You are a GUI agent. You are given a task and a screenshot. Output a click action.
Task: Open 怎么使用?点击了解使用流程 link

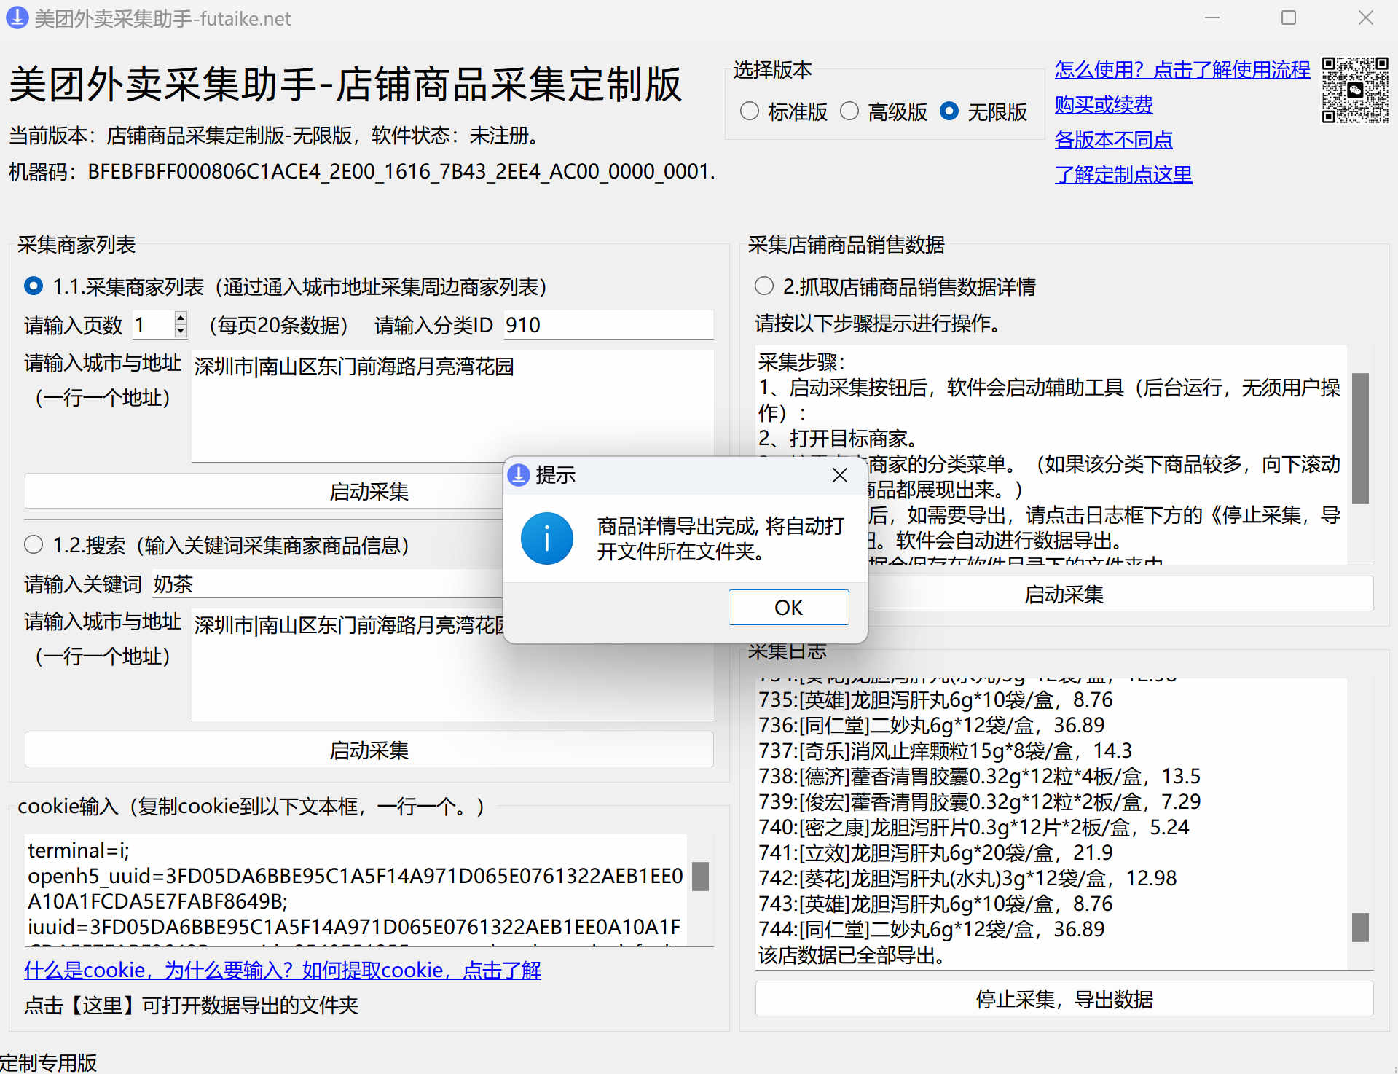tap(1182, 69)
